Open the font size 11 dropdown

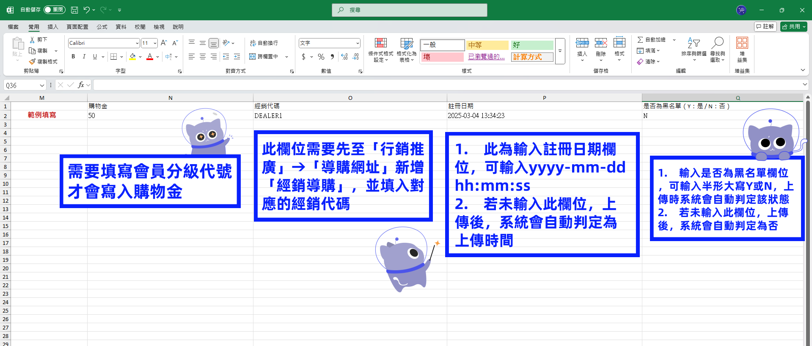(x=155, y=43)
